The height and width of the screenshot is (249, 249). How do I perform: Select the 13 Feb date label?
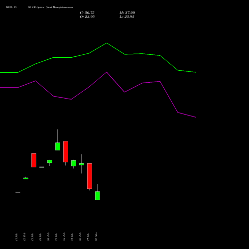(32, 237)
